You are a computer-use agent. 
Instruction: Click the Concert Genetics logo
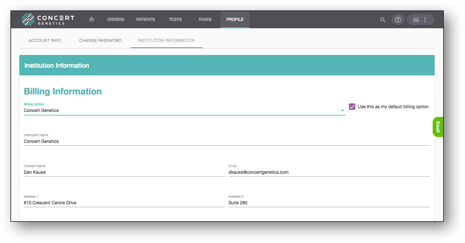(48, 20)
